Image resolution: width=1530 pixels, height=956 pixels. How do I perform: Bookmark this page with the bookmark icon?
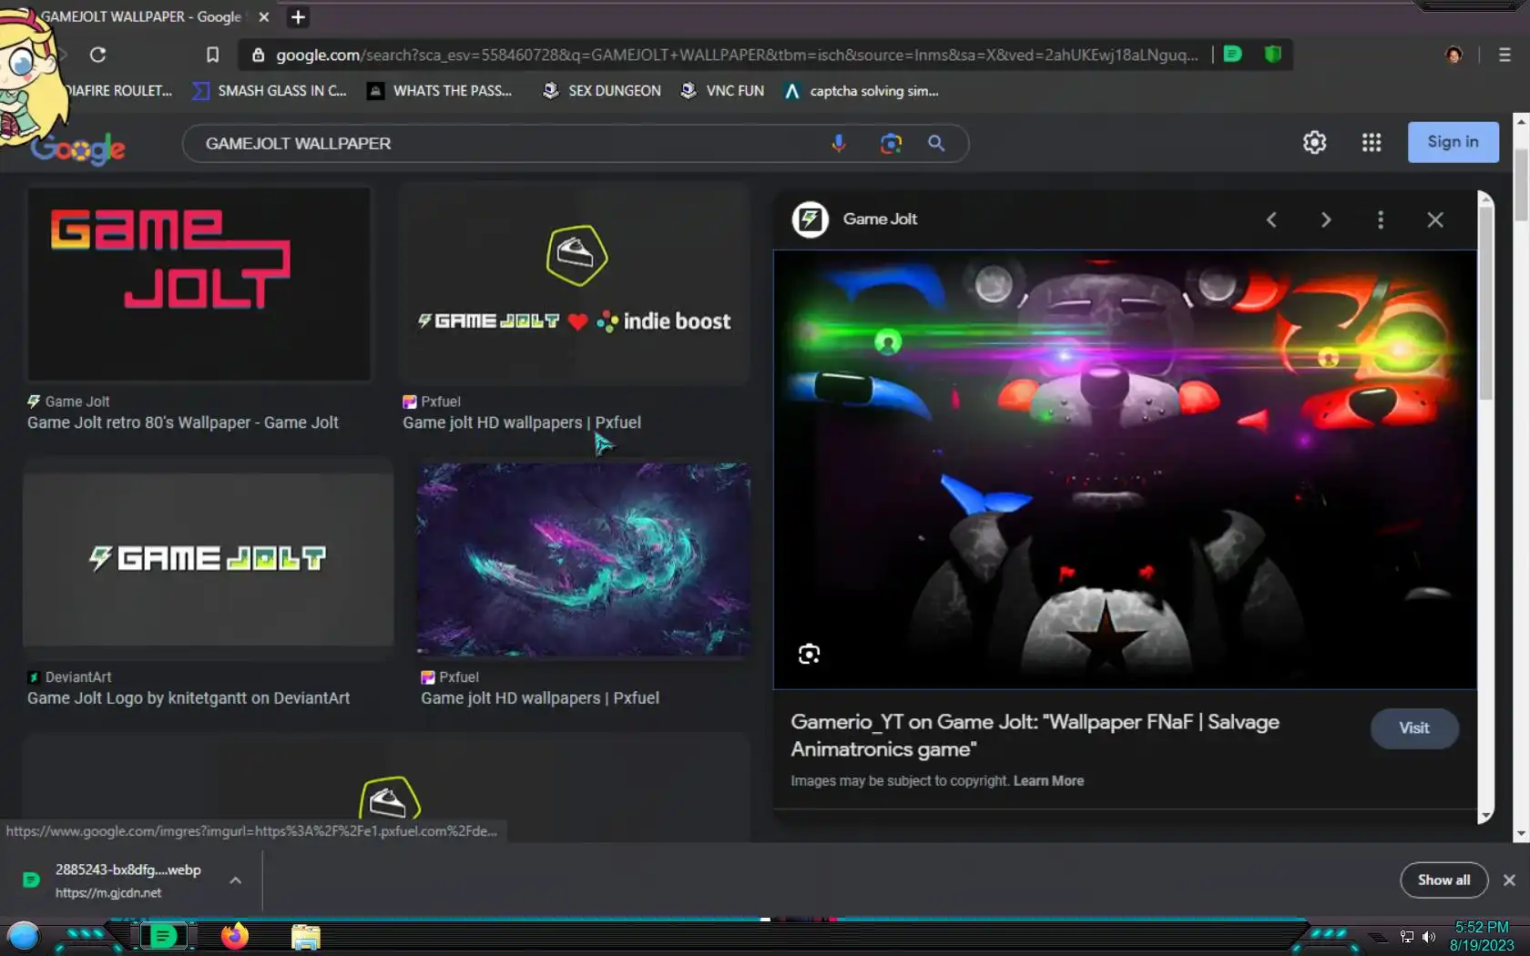click(212, 55)
